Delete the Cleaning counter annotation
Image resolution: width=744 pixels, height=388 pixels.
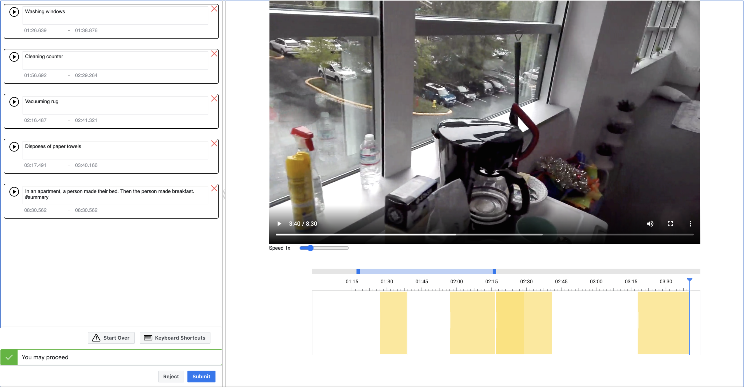(214, 54)
